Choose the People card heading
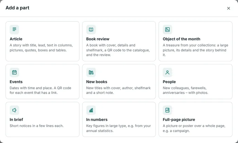Image resolution: width=238 pixels, height=143 pixels. pos(169,82)
